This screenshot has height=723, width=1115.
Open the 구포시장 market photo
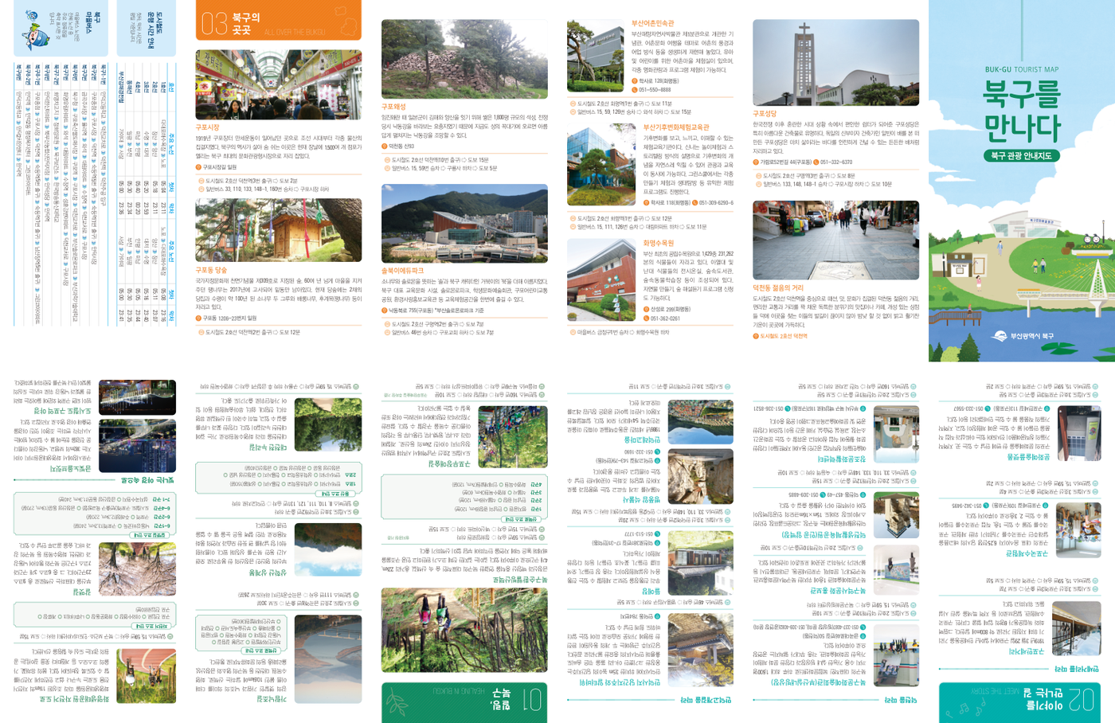click(x=278, y=84)
